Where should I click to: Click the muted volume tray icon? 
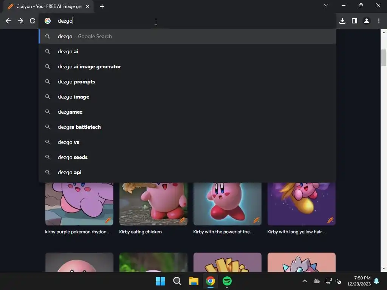pos(338,281)
